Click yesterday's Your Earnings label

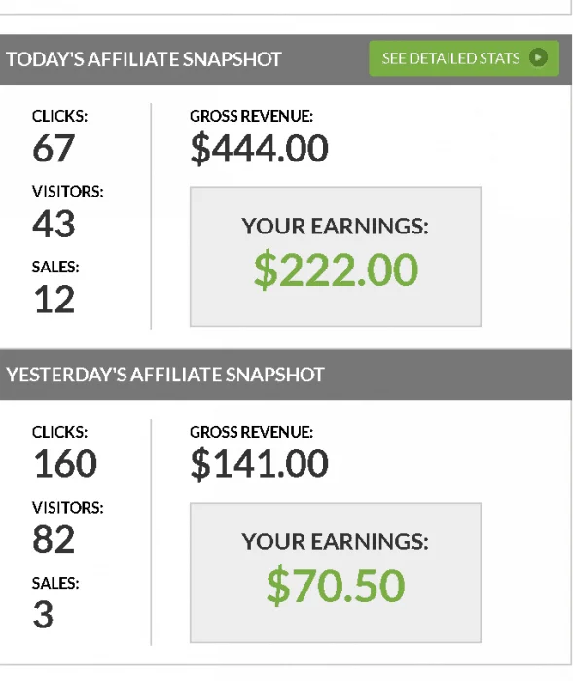(x=335, y=542)
